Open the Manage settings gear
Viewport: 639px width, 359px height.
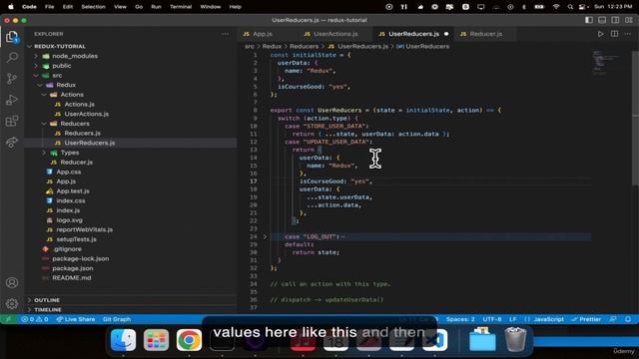coord(12,303)
